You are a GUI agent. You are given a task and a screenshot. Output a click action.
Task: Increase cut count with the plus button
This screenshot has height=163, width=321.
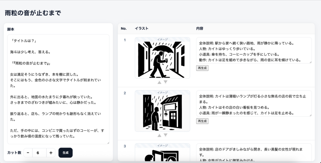(x=51, y=153)
